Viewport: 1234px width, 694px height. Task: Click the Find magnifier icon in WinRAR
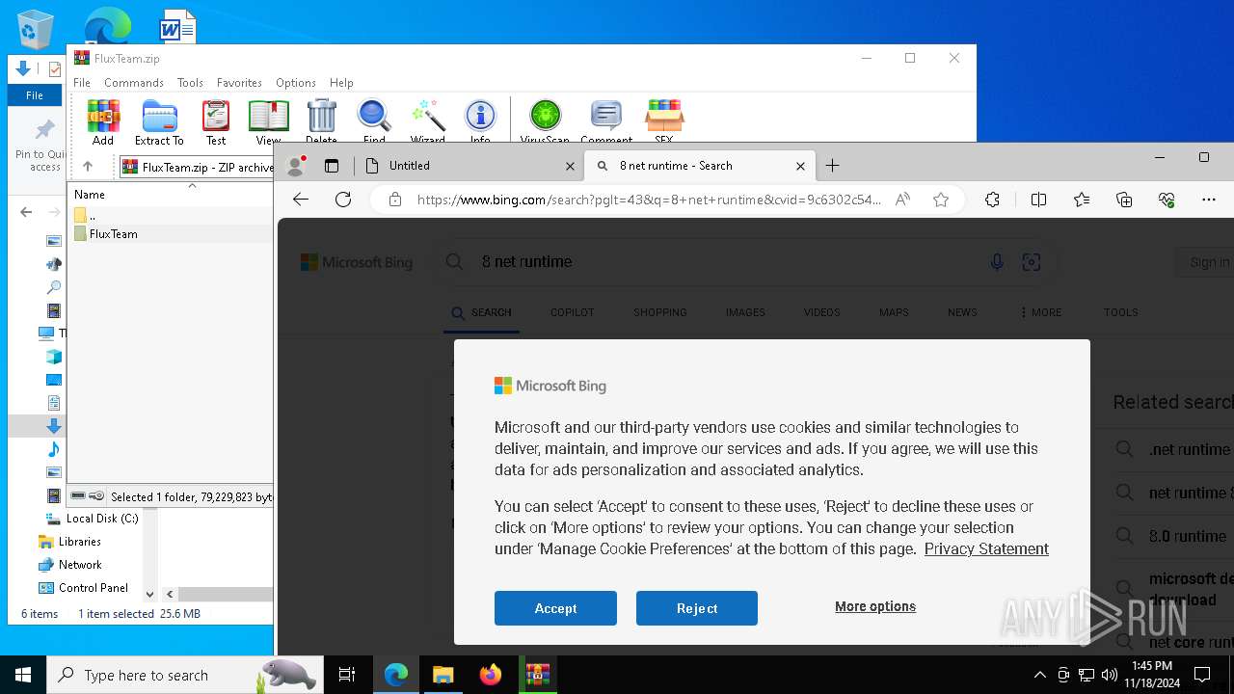[374, 121]
